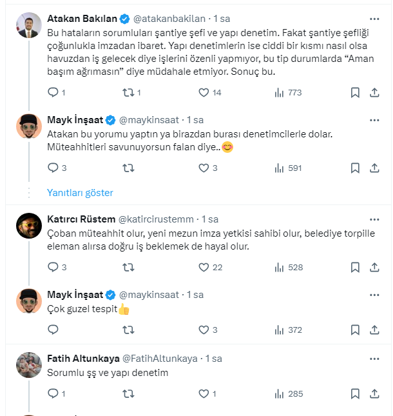The image size is (393, 416).
Task: Bookmark Fatih Altunkaya's tweet
Action: (x=355, y=393)
